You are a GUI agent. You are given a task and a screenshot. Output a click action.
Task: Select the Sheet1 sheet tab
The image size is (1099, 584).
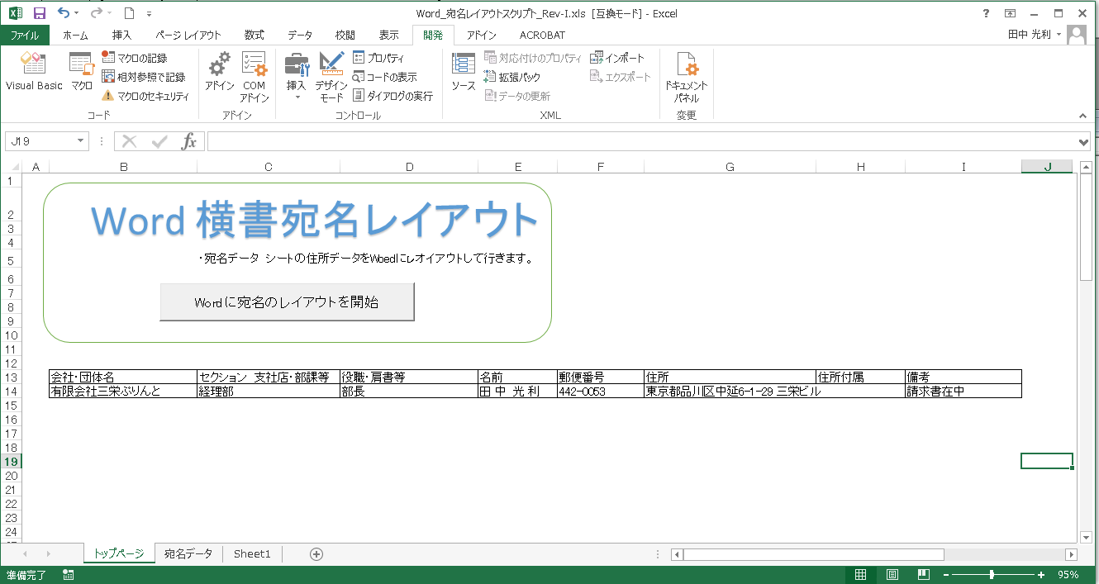pos(252,553)
